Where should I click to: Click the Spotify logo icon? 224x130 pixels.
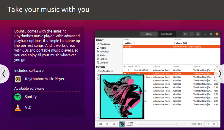point(18,97)
